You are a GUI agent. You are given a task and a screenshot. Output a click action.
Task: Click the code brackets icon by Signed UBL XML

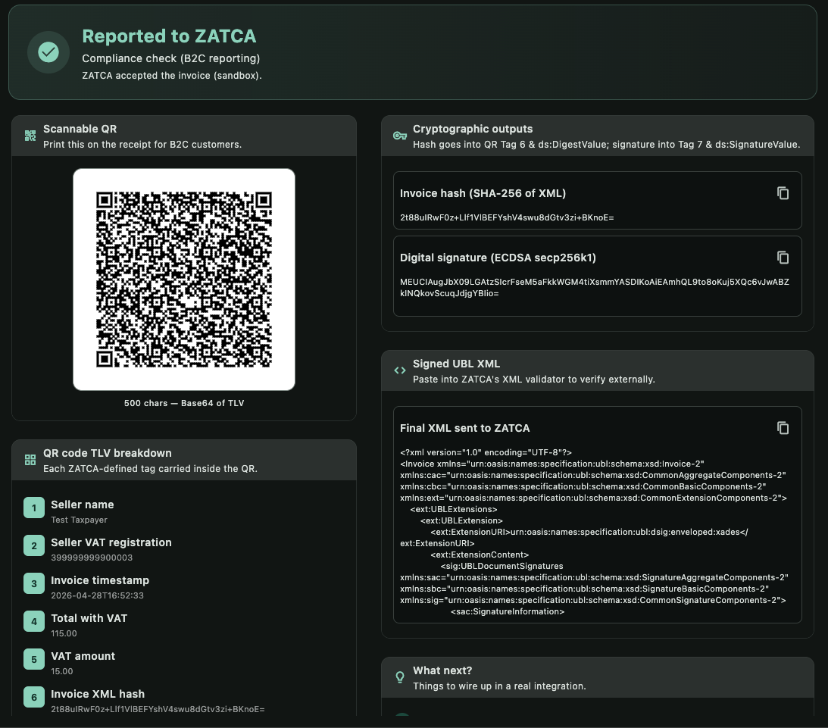tap(400, 370)
